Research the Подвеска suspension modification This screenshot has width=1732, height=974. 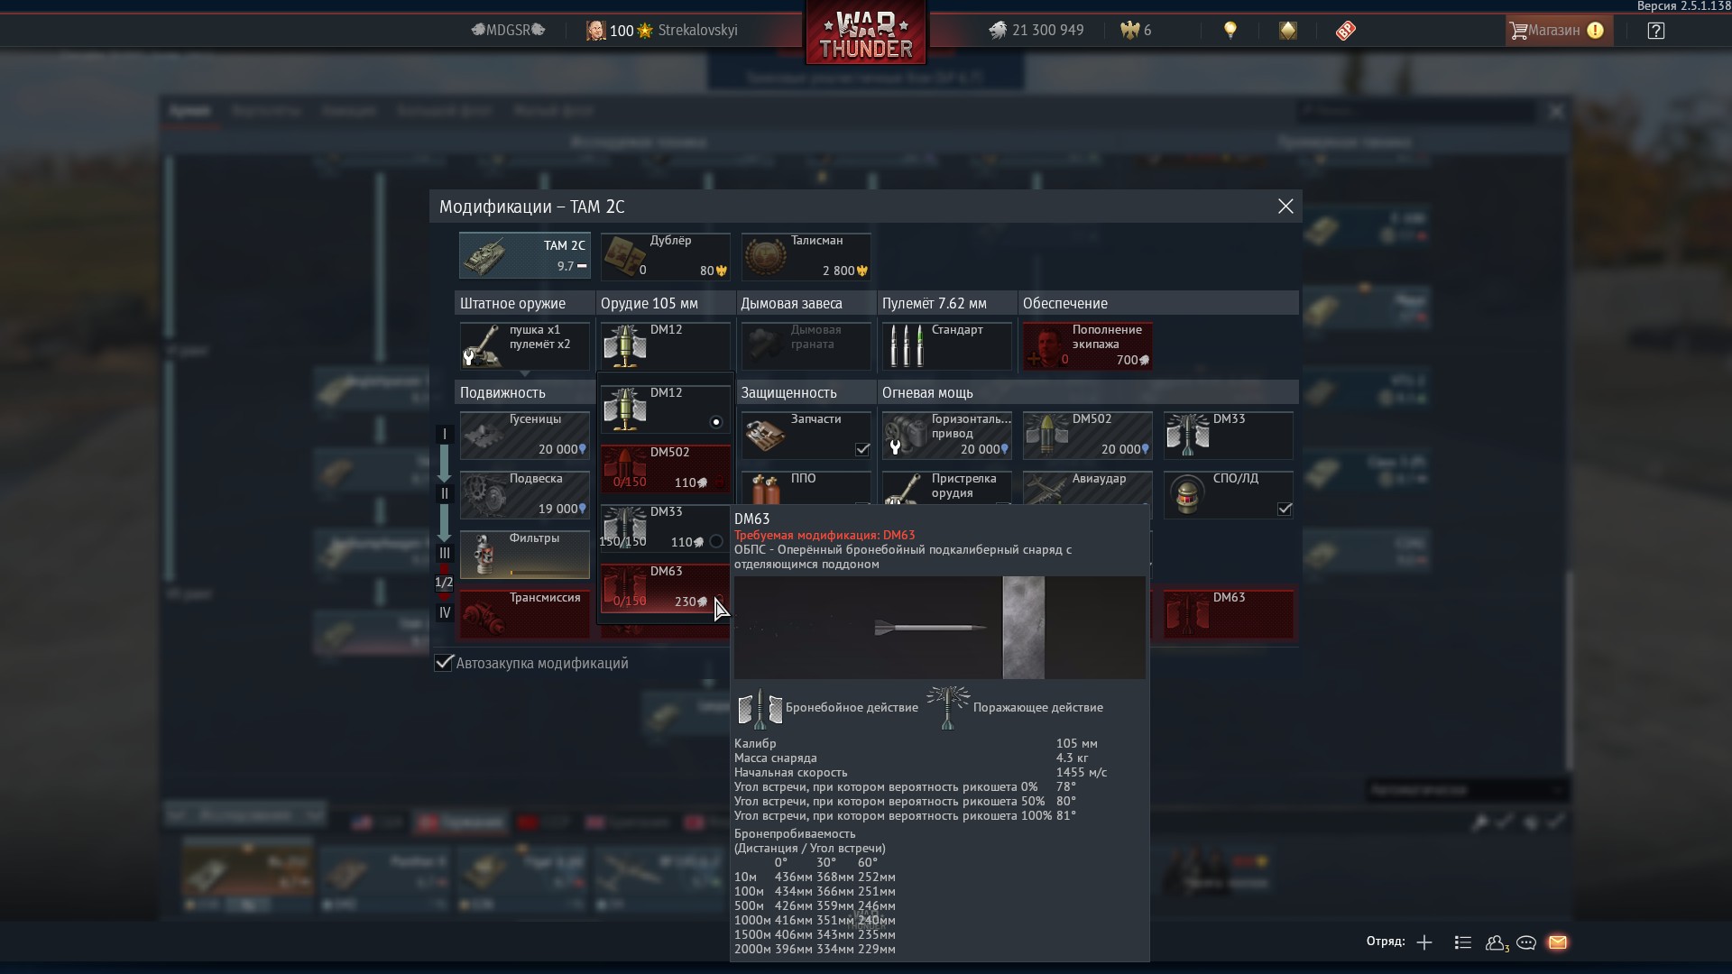(x=524, y=495)
